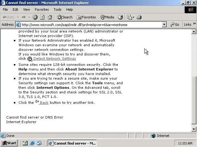Image resolution: width=197 pixels, height=147 pixels.
Task: Click the vertical scrollbar thumb
Action: [x=194, y=100]
